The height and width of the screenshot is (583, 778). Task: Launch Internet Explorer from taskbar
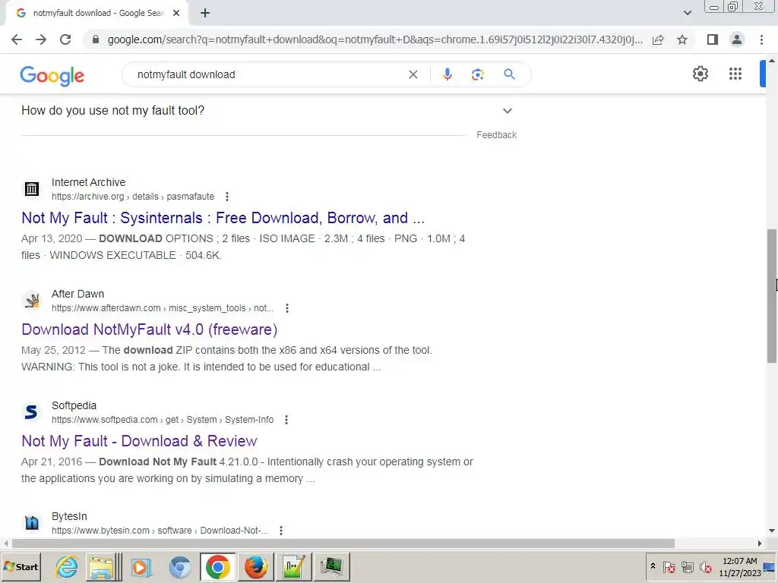pyautogui.click(x=66, y=566)
